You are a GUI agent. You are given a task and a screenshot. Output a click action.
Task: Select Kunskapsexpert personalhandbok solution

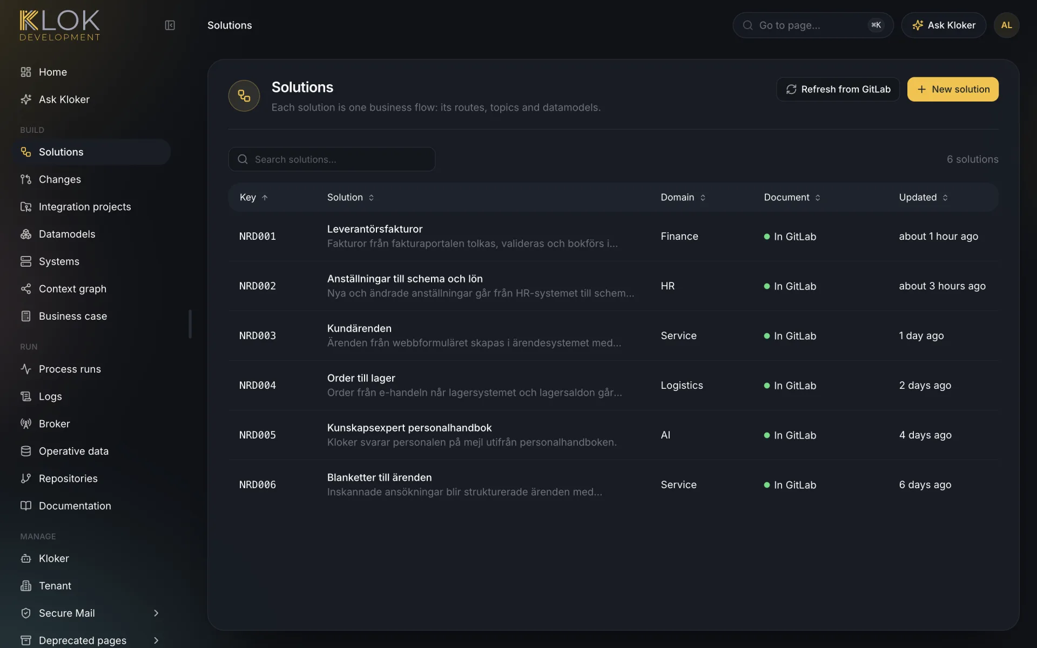click(x=613, y=435)
